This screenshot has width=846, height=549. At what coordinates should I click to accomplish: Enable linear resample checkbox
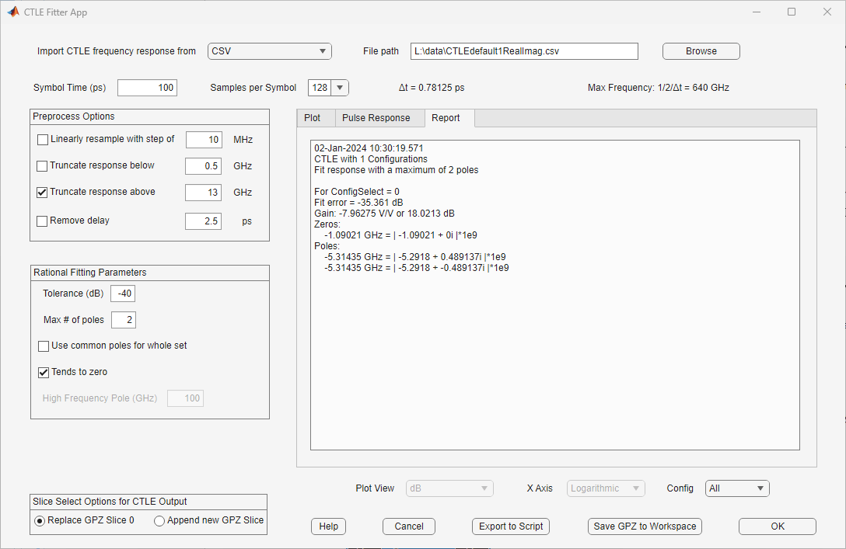[43, 140]
